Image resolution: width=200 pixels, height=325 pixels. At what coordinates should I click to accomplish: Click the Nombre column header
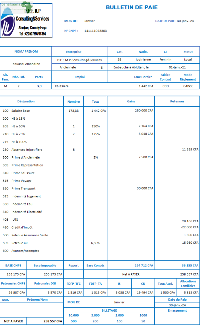click(73, 101)
